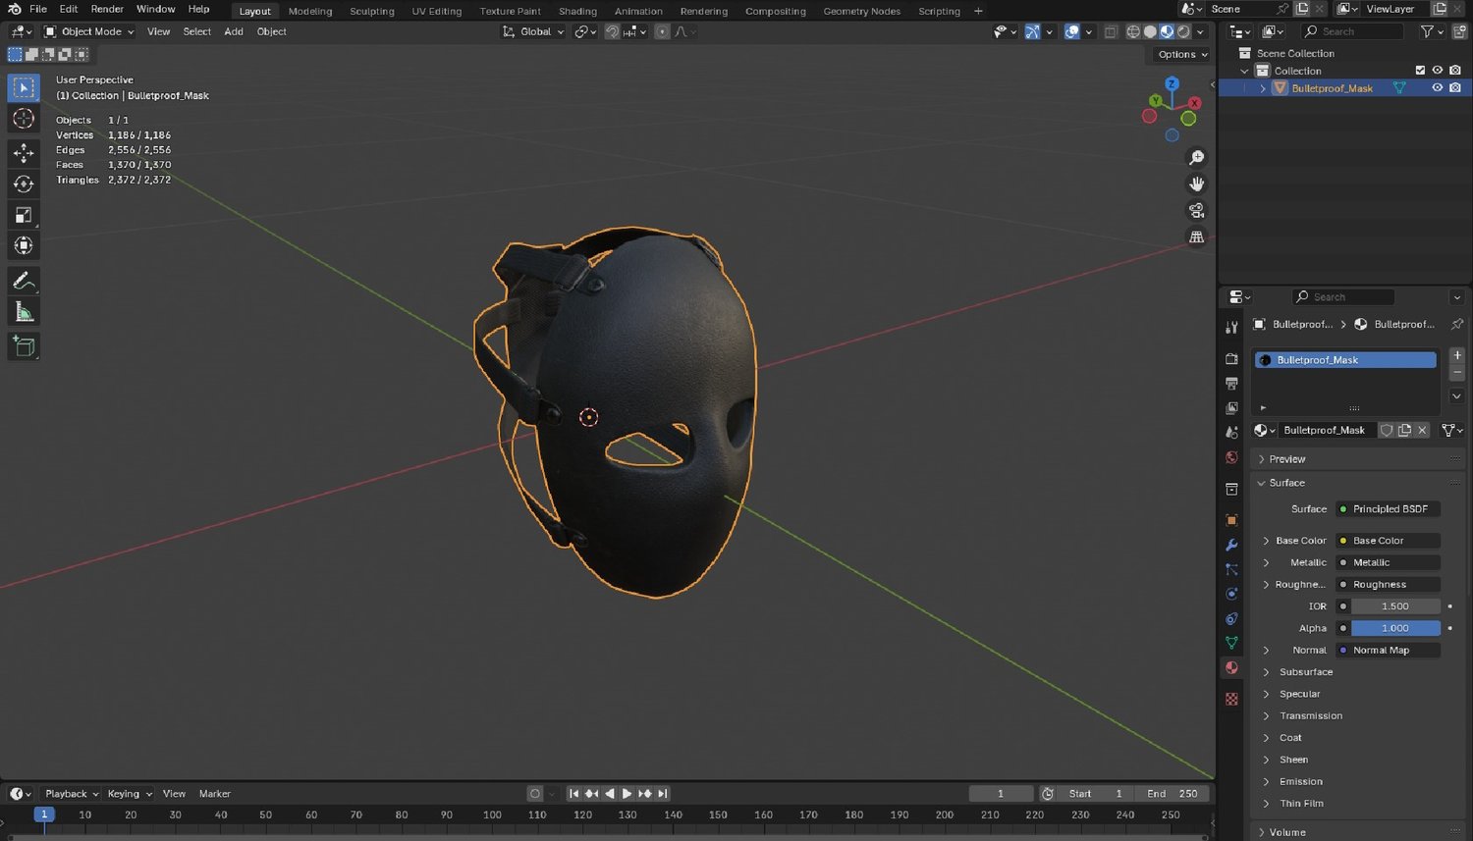Activate the Move tool
This screenshot has height=841, width=1473.
(24, 152)
